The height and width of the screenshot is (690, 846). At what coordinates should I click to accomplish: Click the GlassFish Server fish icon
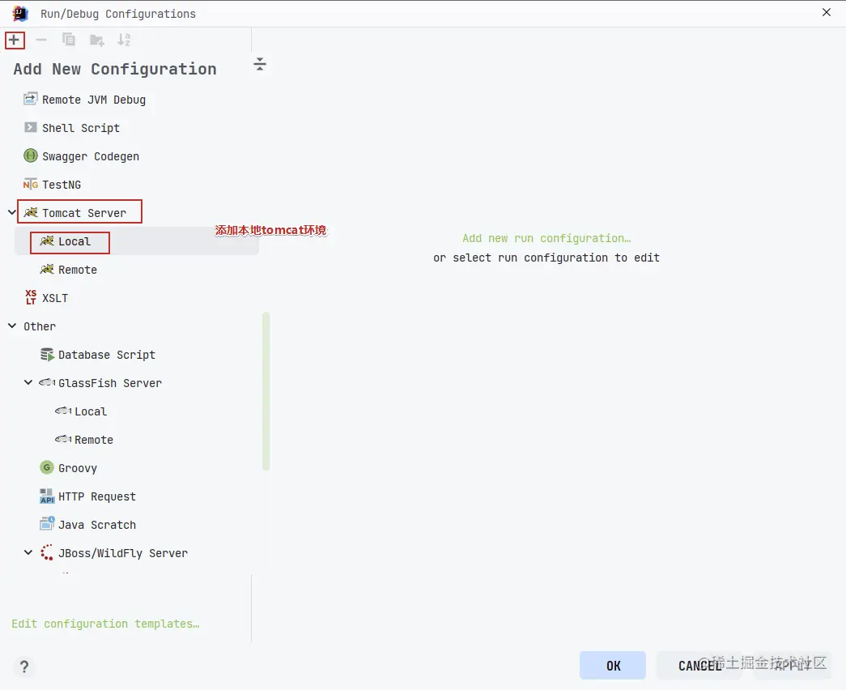(47, 382)
